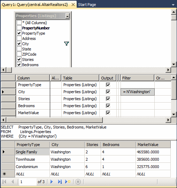Image resolution: width=177 pixels, height=188 pixels.
Task: Check the Address column checkbox
Action: point(19,38)
